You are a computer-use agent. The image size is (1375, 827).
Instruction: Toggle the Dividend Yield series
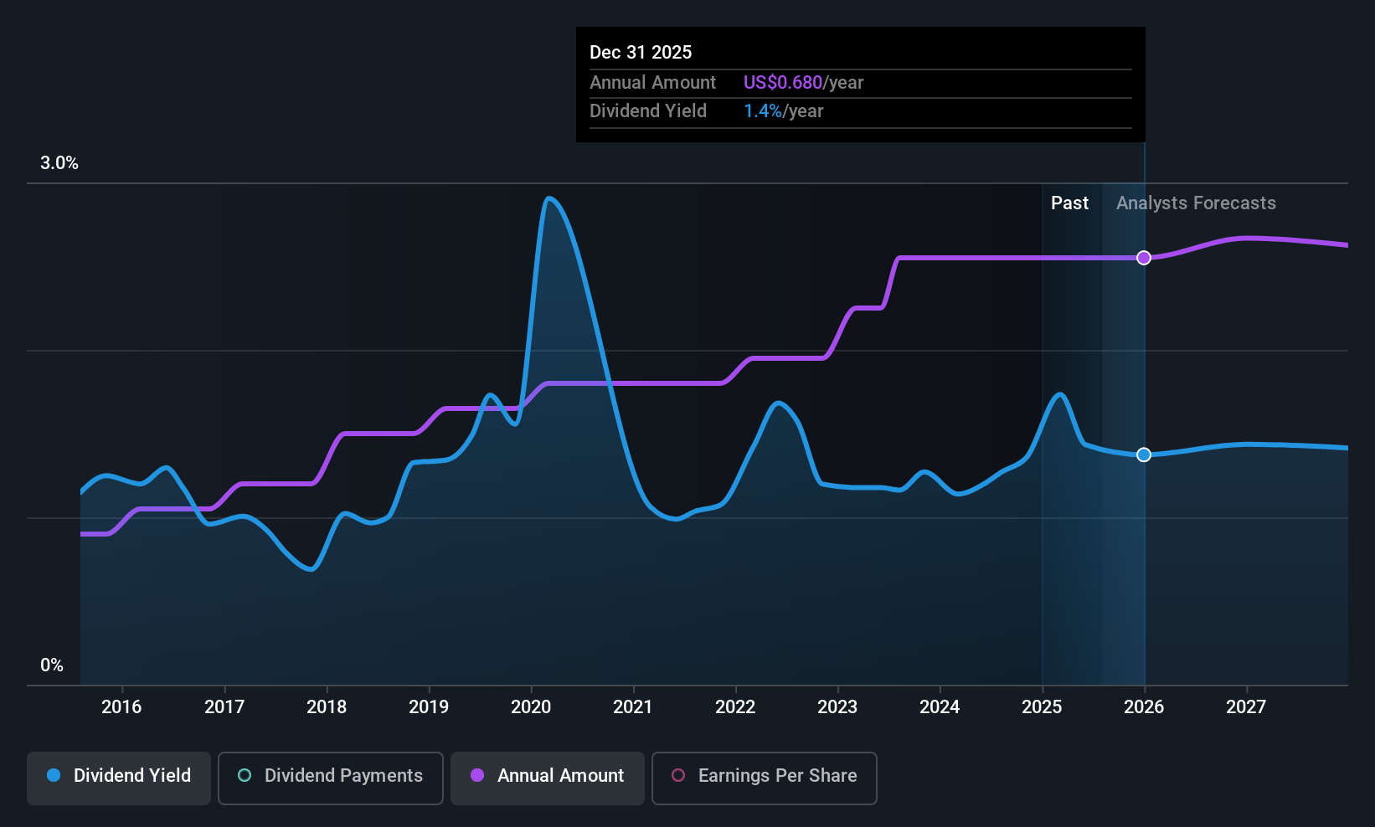pyautogui.click(x=119, y=778)
